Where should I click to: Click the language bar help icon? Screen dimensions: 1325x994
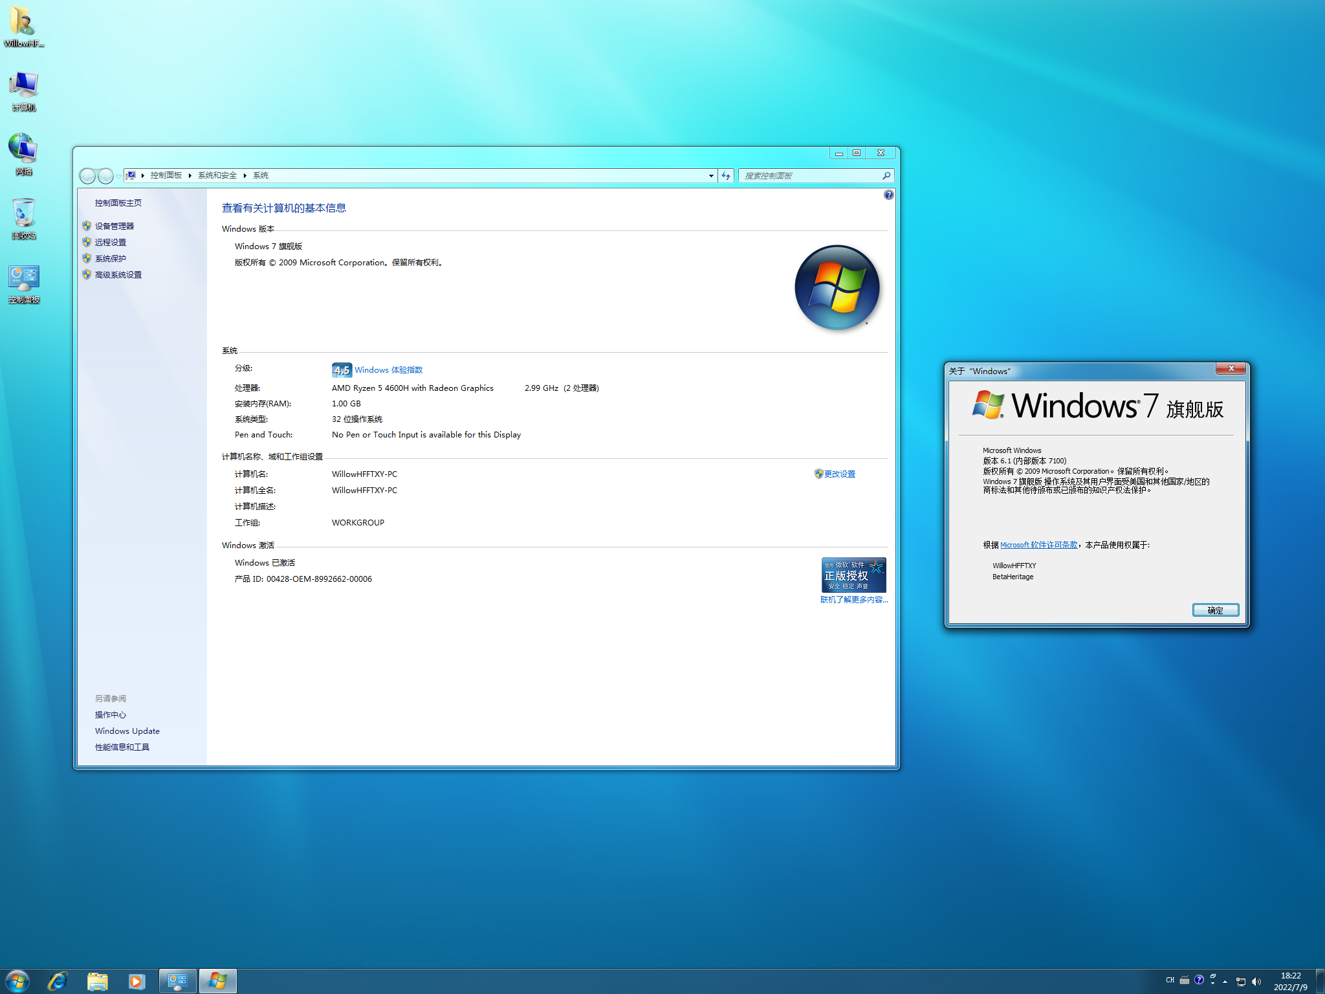[x=1199, y=980]
